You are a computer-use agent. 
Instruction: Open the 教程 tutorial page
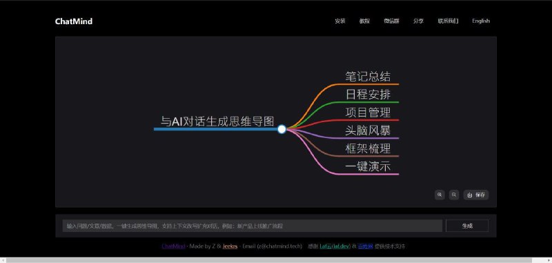coord(364,21)
